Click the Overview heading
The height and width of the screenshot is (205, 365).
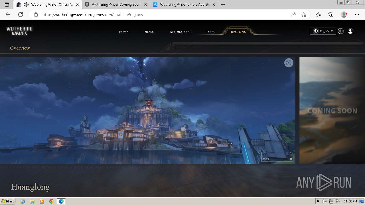[x=20, y=48]
